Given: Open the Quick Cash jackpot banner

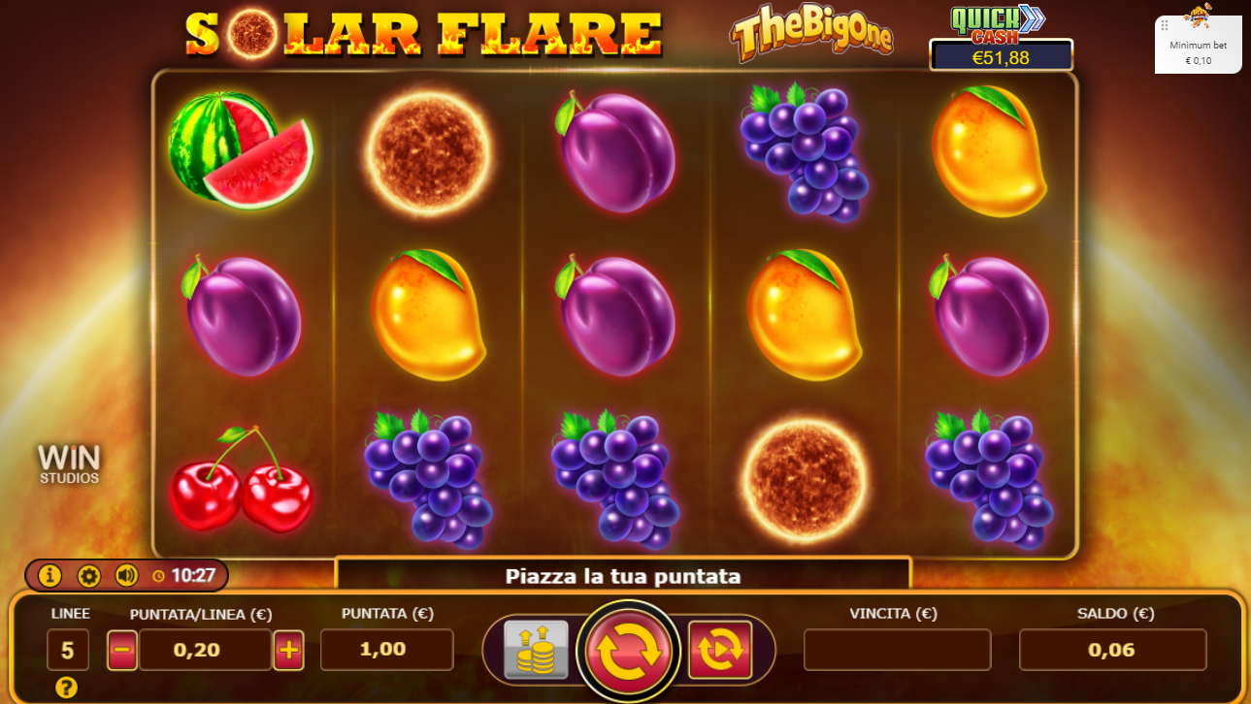Looking at the screenshot, I should pyautogui.click(x=1001, y=38).
